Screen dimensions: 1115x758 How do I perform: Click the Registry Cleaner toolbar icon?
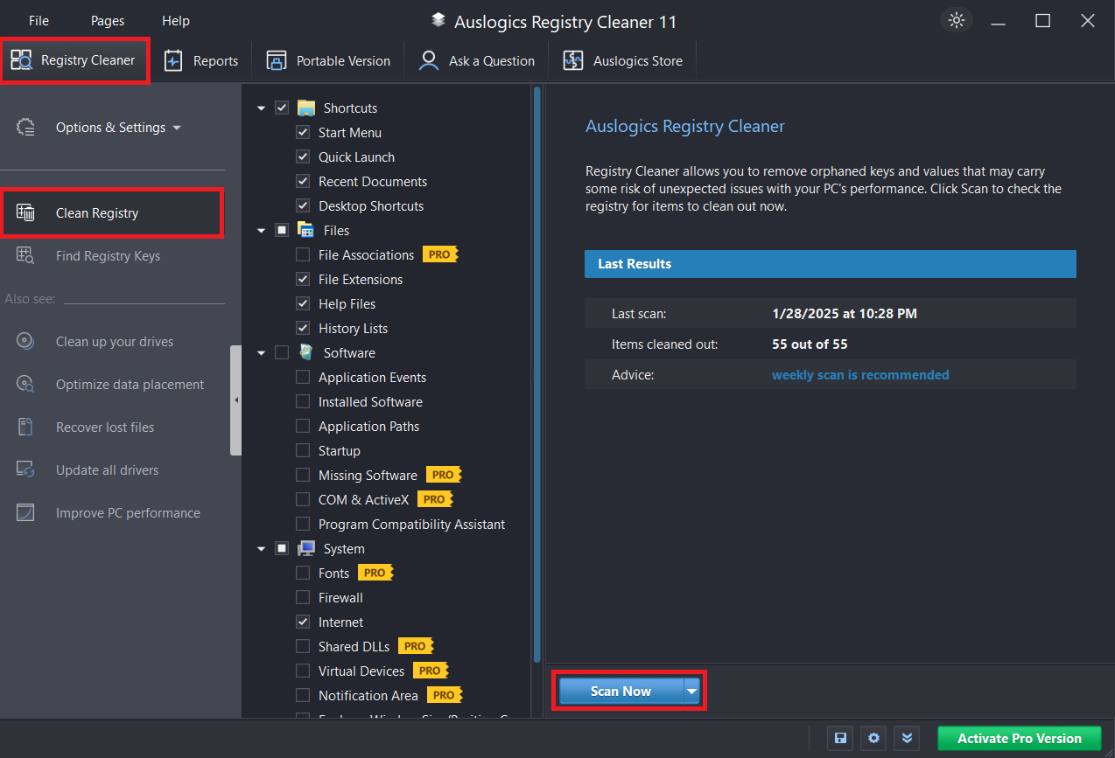[x=21, y=60]
